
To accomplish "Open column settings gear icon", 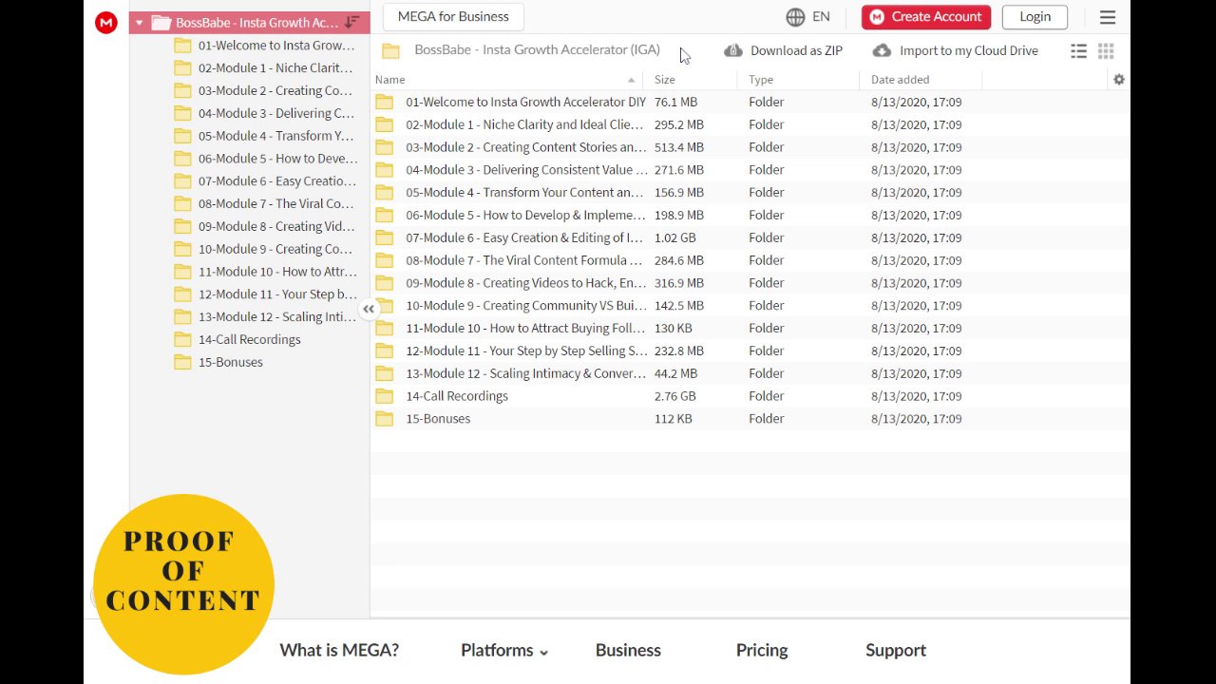I will 1119,80.
